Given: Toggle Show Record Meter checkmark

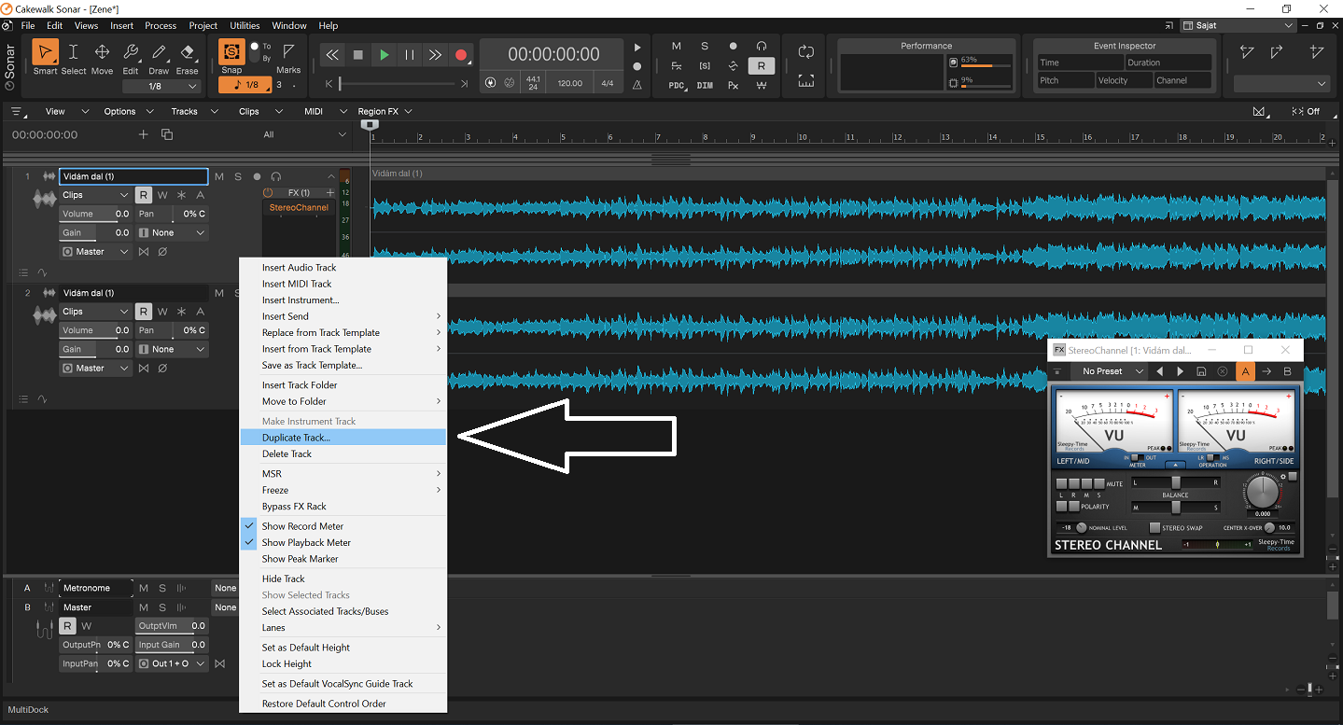Looking at the screenshot, I should click(x=302, y=526).
